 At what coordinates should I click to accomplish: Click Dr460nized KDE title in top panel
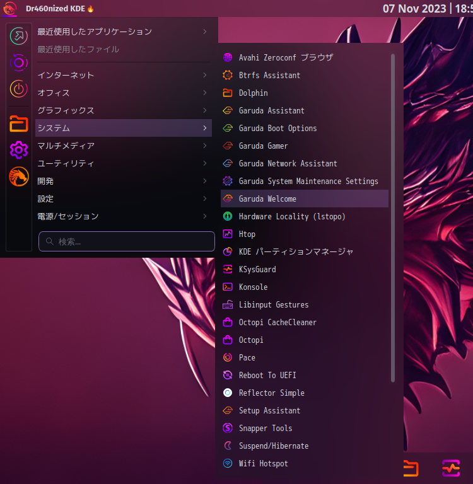(55, 8)
